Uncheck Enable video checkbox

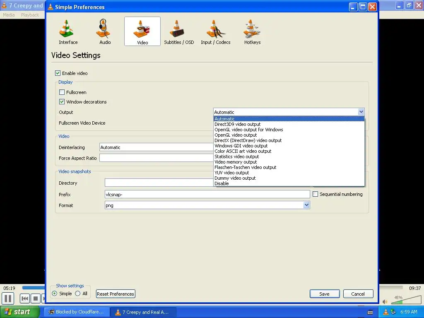58,73
